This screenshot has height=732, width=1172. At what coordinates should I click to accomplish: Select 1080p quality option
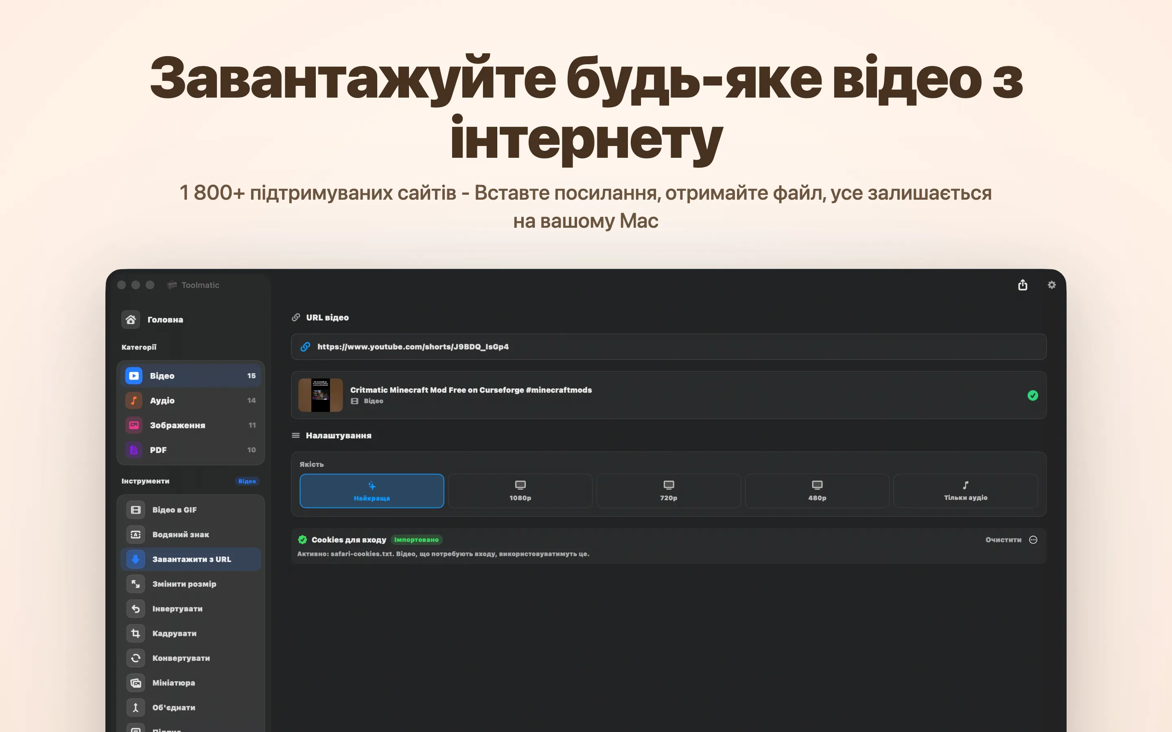[520, 491]
